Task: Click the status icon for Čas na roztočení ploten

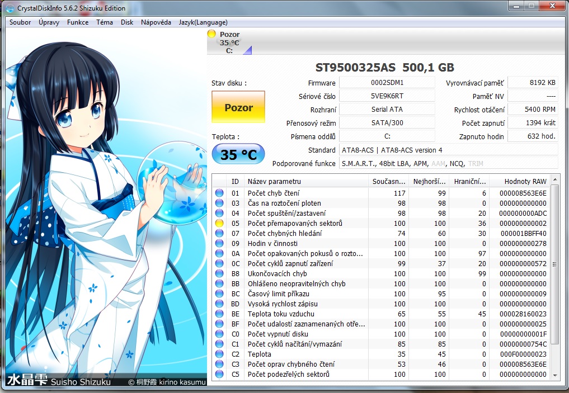Action: 219,203
